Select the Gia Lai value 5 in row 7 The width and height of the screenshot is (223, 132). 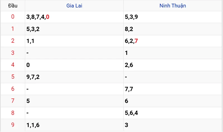click(x=28, y=101)
